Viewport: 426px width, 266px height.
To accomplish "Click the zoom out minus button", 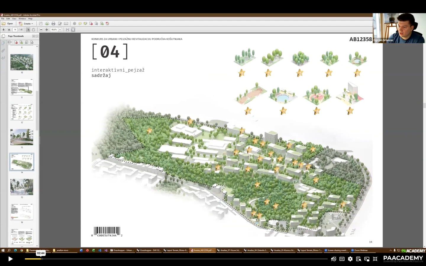I will pyautogui.click(x=41, y=30).
